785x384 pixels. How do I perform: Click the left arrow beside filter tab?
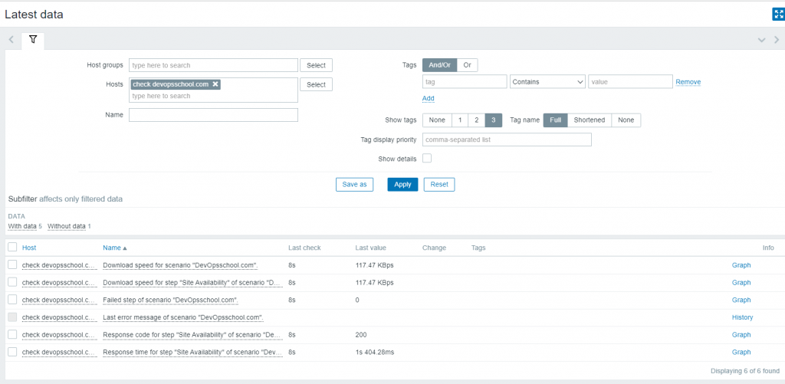(11, 39)
